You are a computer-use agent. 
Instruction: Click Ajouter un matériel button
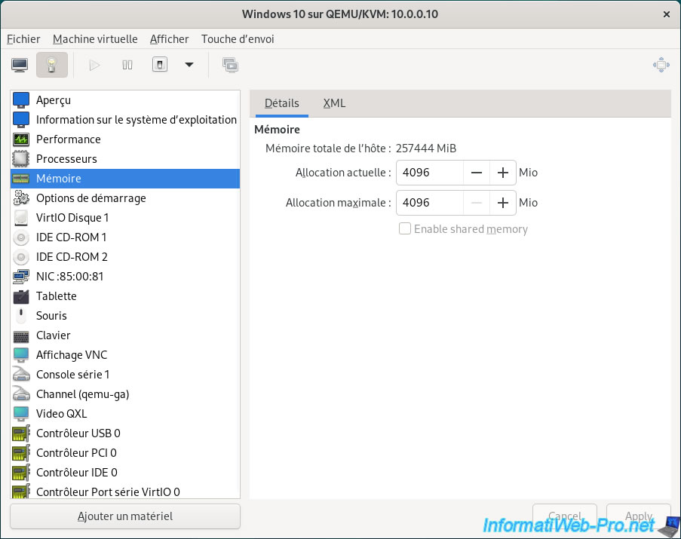[x=125, y=516]
